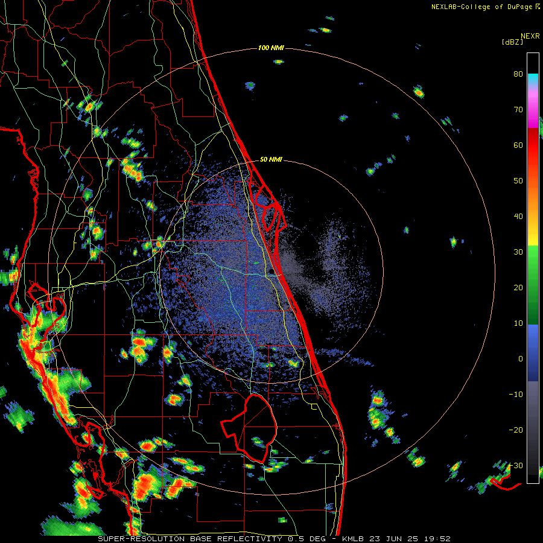Viewport: 543px width, 543px height.
Task: Click the 10 value on the dBZ scale
Action: 518,323
